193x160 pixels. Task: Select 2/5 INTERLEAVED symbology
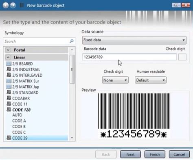click(27, 75)
